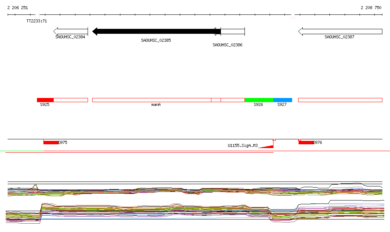Click the U1155.SigA.M3 text label
Image resolution: width=390 pixels, height=232 pixels.
[243, 145]
